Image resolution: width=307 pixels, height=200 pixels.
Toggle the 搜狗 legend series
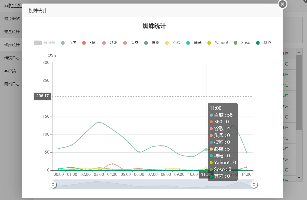(x=151, y=43)
